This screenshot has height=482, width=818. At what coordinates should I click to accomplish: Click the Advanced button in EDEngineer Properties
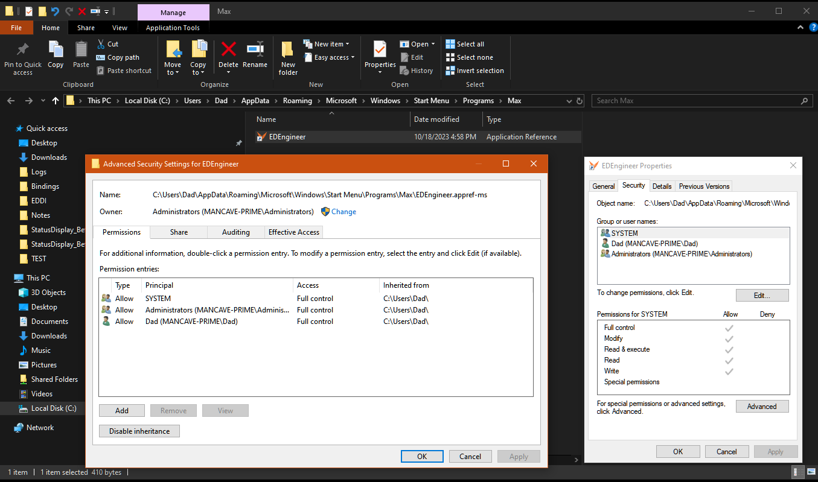(762, 407)
